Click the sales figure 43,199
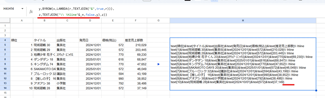Viewport: 325px width, 98px height. (136, 74)
